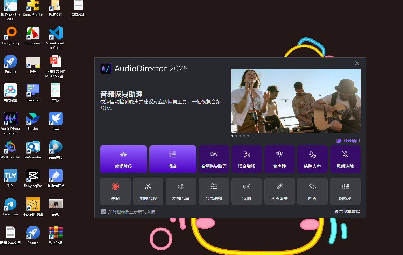403x255 pixels.
Task: Open the 混响 reverb tool
Action: coord(247,191)
